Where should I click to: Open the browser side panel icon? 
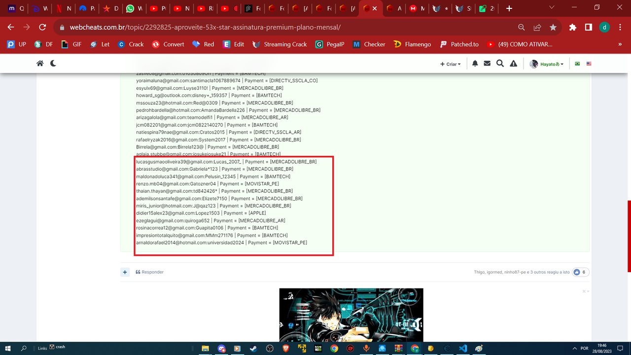(588, 28)
